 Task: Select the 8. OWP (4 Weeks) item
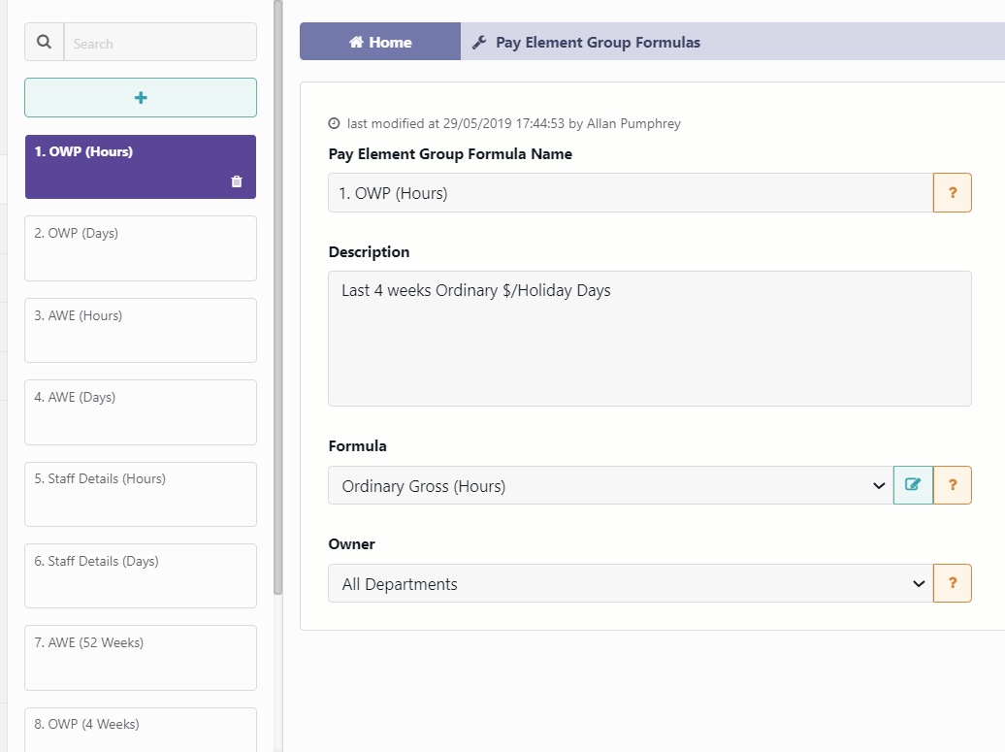click(x=141, y=730)
